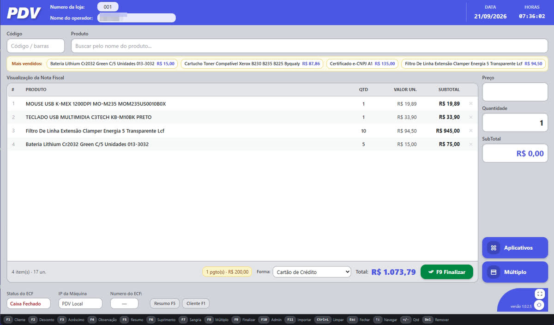Click the unit value R$ 33,90 cell
Image resolution: width=554 pixels, height=325 pixels.
coord(407,117)
